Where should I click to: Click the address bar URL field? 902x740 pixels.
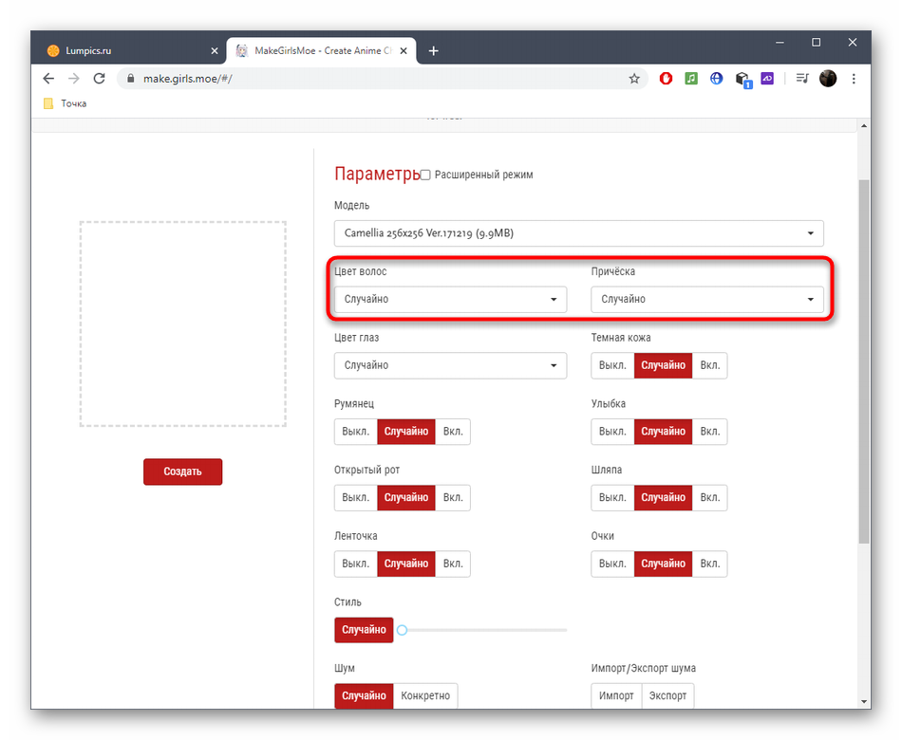click(x=380, y=79)
